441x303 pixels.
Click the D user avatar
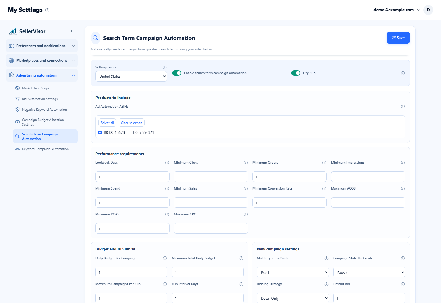(x=428, y=10)
